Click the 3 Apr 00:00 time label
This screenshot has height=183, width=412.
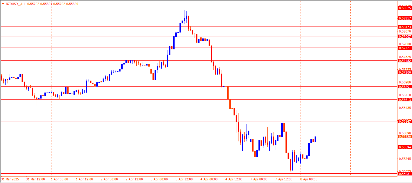coord(159,179)
